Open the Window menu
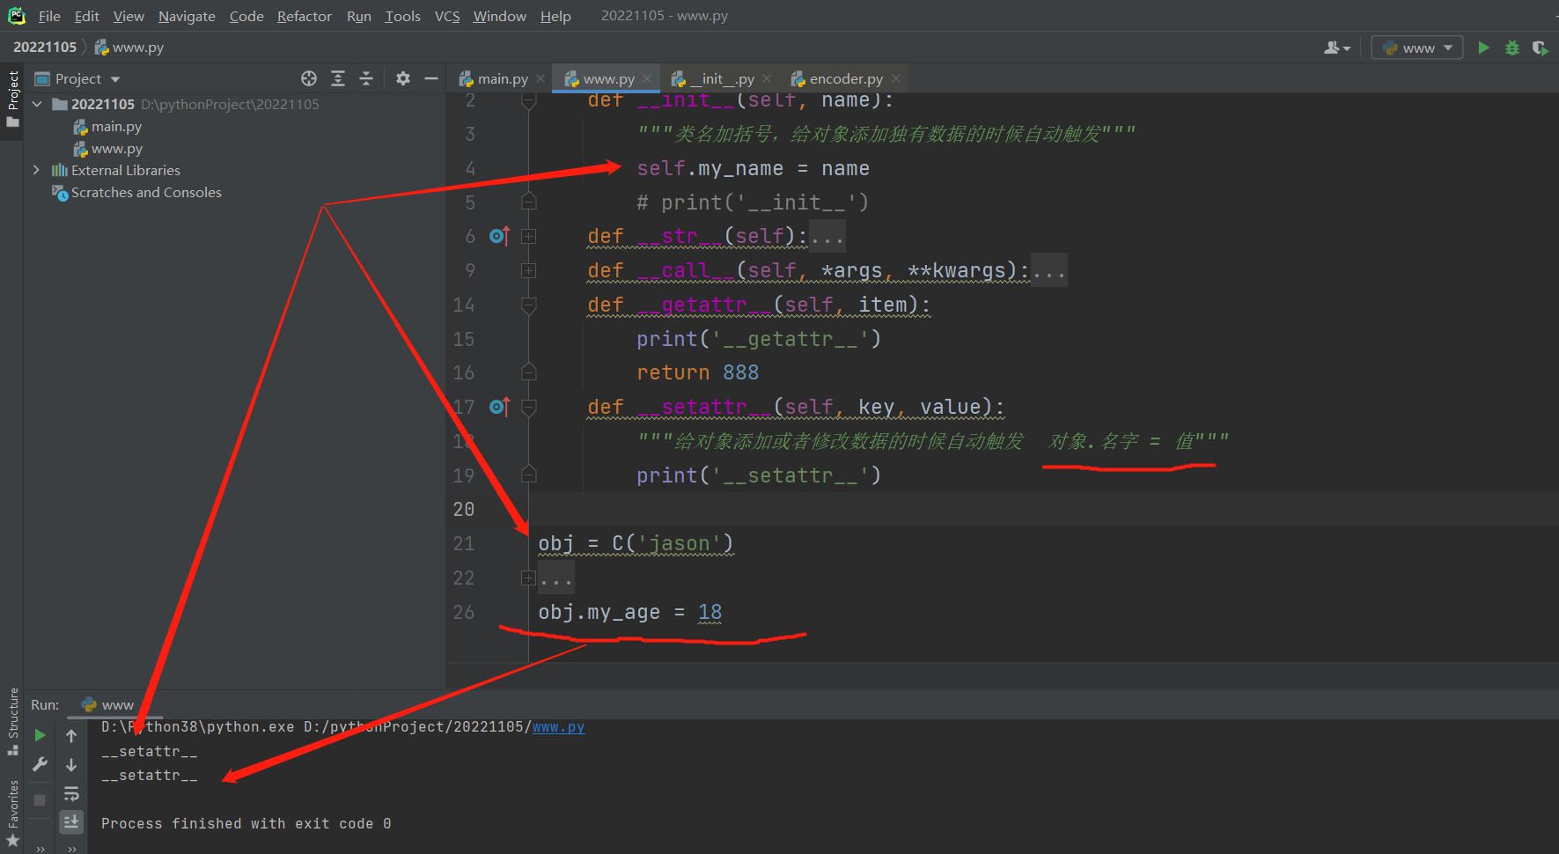The height and width of the screenshot is (854, 1559). [x=500, y=16]
